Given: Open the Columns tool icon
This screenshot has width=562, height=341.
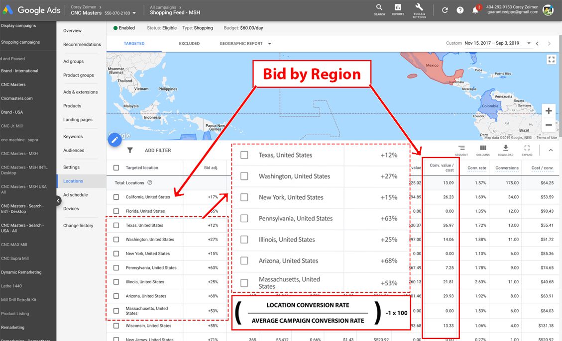Looking at the screenshot, I should click(x=483, y=150).
